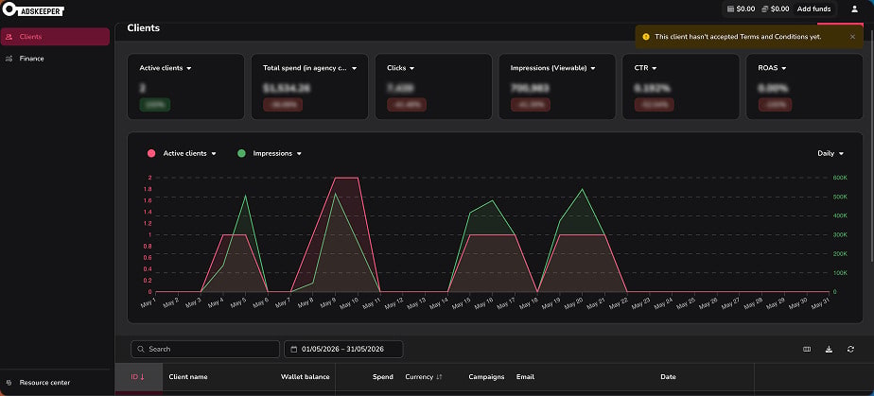Image resolution: width=874 pixels, height=396 pixels.
Task: Click the May 31 chart axis label
Action: click(x=822, y=303)
